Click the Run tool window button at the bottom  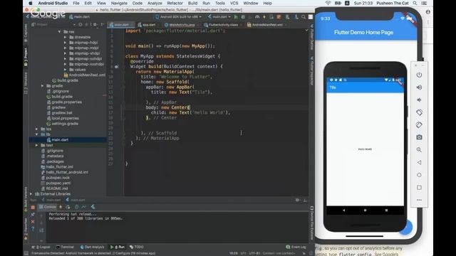pos(118,247)
